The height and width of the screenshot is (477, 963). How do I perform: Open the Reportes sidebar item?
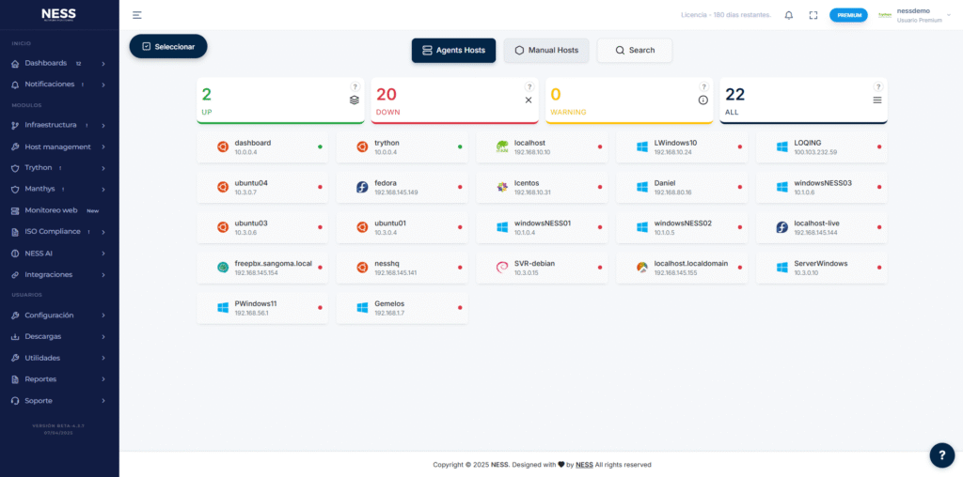pos(59,379)
